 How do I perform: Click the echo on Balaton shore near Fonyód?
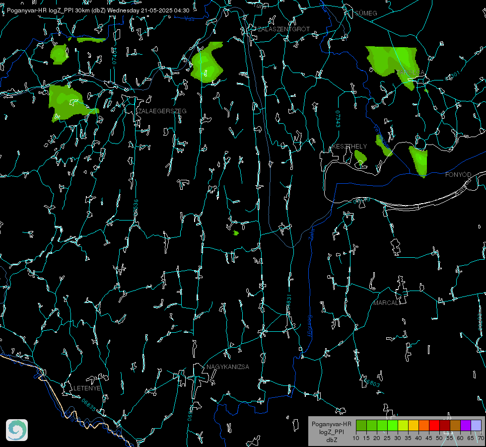click(x=419, y=161)
